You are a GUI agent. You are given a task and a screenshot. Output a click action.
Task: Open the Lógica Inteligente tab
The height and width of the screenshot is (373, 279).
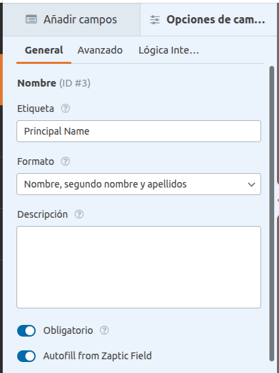pos(169,50)
